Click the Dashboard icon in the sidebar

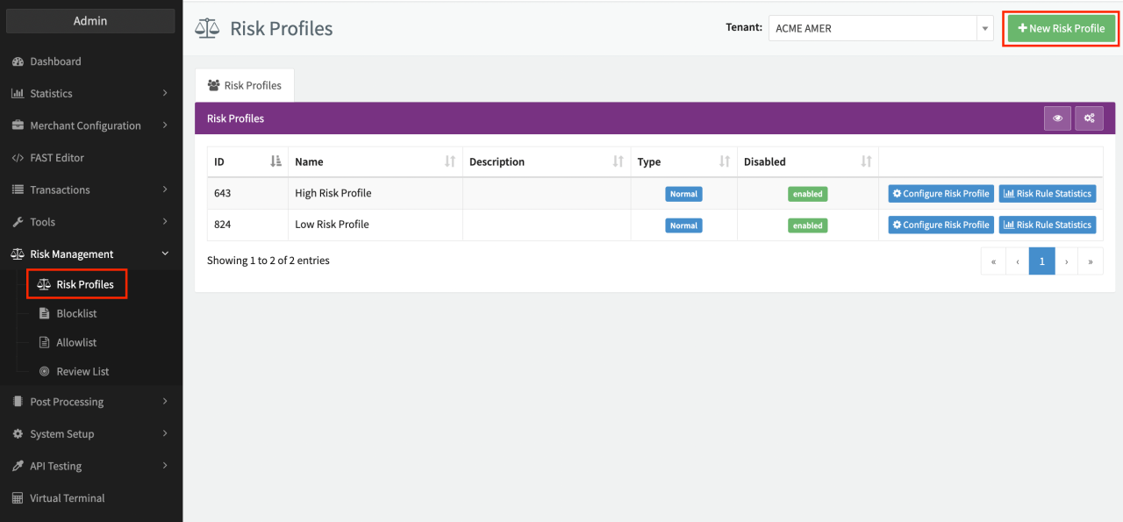pos(18,61)
